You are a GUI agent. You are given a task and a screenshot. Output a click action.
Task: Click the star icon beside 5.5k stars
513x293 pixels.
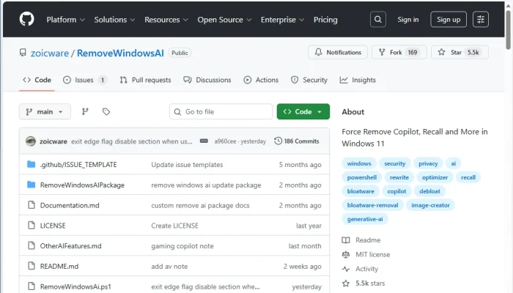tap(346, 283)
